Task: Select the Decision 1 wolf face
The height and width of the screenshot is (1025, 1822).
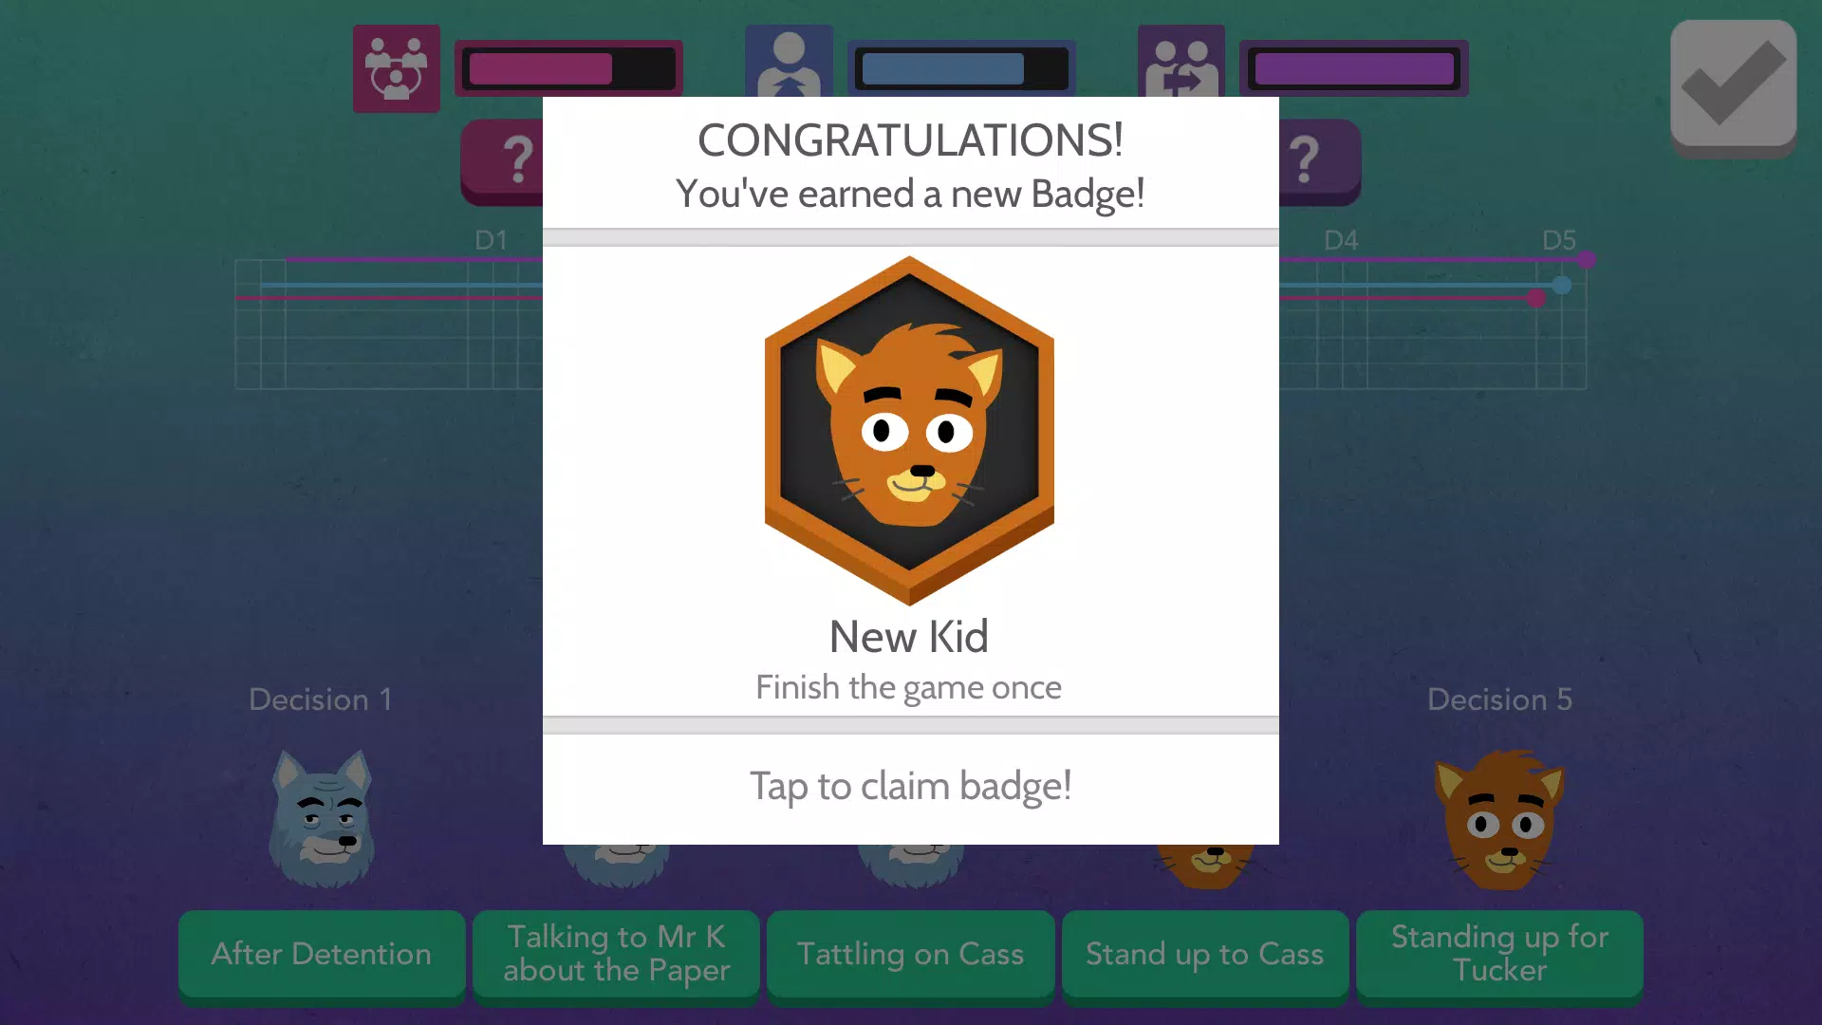Action: tap(322, 818)
